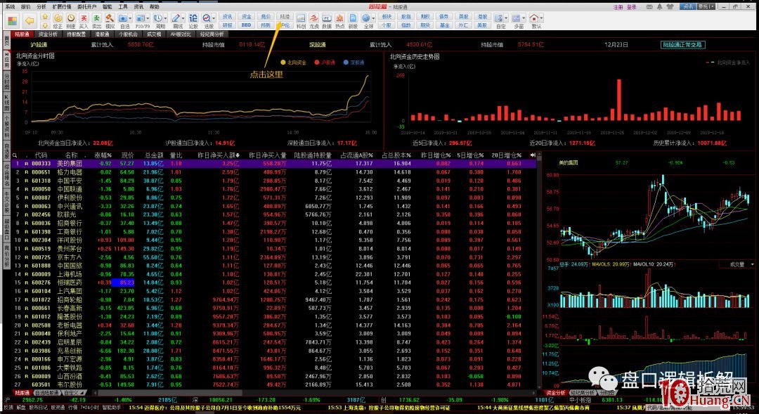Image resolution: width=759 pixels, height=414 pixels.
Task: Switch to the 经纪商分析 tab at top
Action: [212, 34]
